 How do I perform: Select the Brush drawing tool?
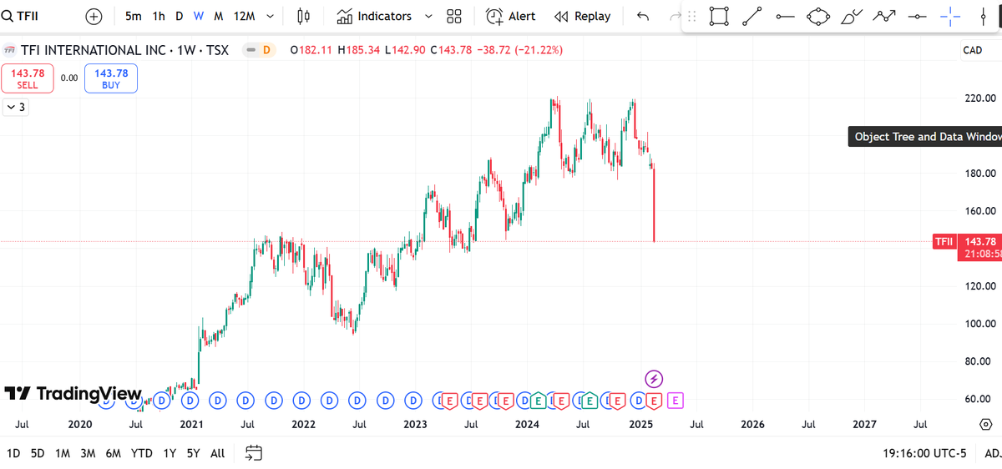coord(852,16)
